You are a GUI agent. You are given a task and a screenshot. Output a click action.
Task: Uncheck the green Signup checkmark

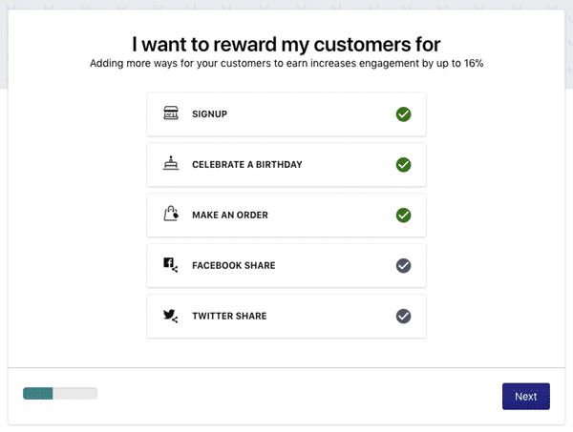pos(403,114)
